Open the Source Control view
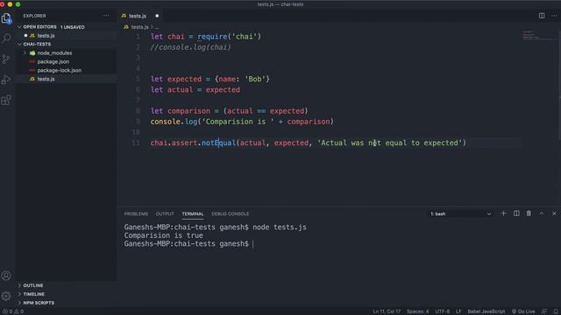The height and width of the screenshot is (315, 561). 6,59
